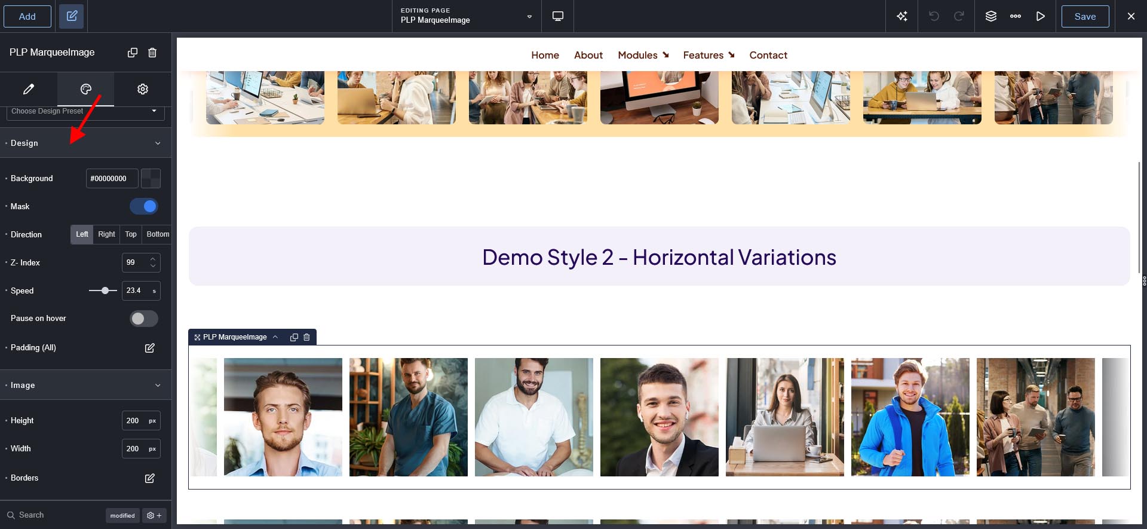
Task: Open the About link
Action: 588,55
